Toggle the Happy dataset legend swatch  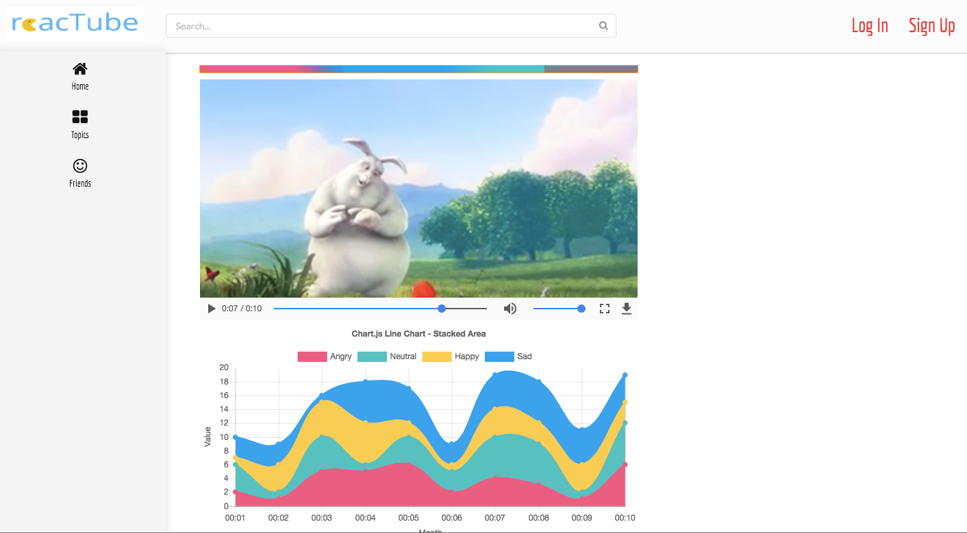pos(437,356)
